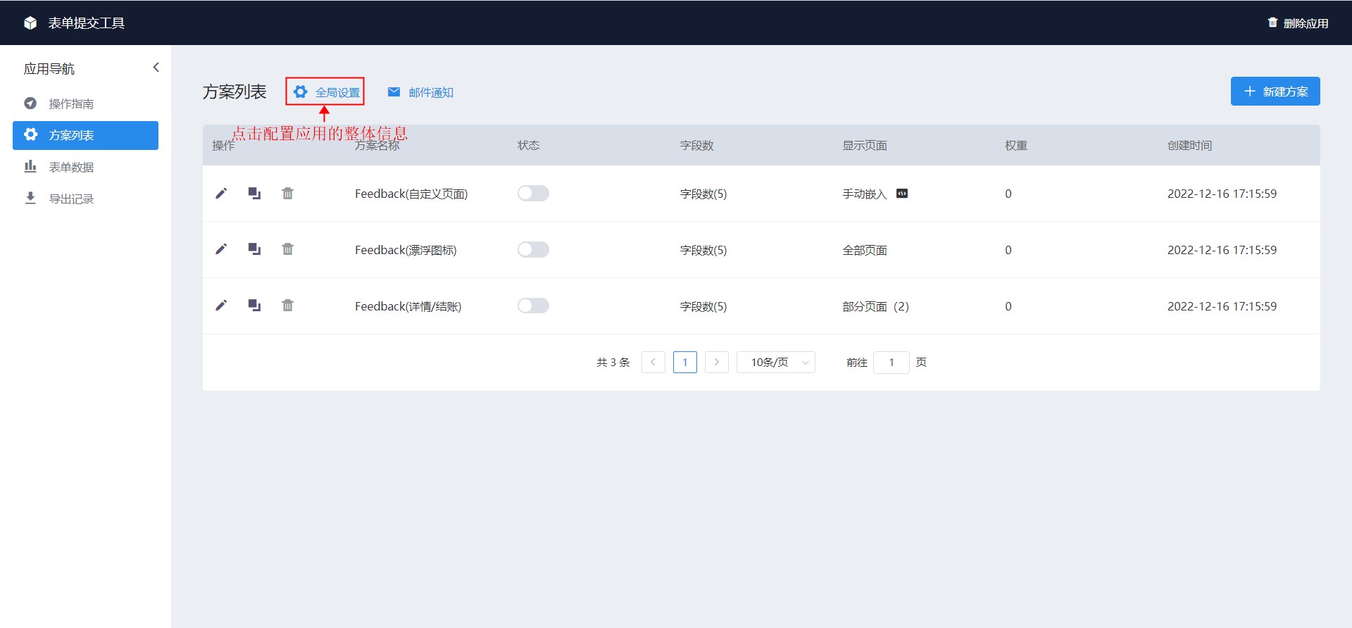This screenshot has width=1352, height=628.
Task: Click the app cube logo icon
Action: coord(30,23)
